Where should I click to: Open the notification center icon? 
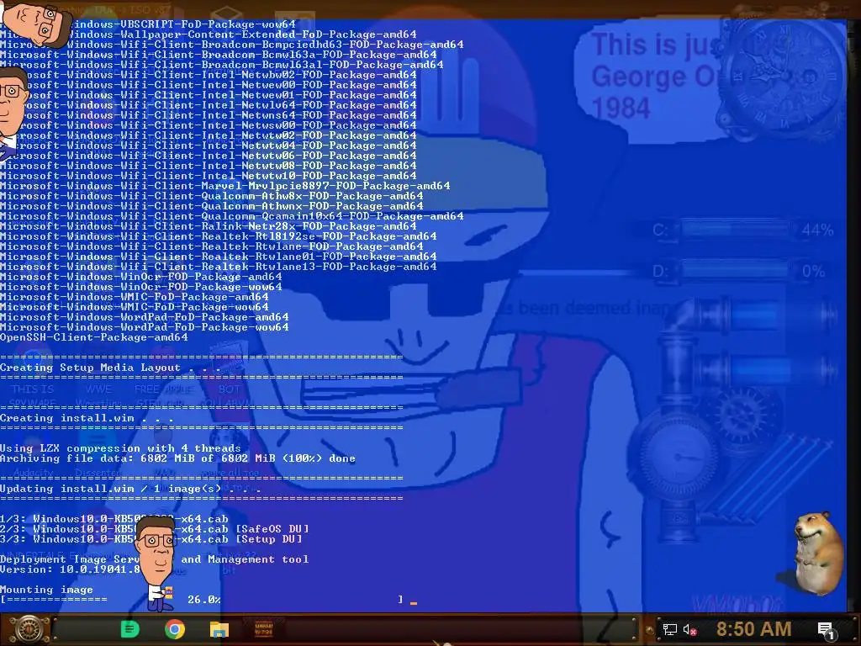point(826,630)
